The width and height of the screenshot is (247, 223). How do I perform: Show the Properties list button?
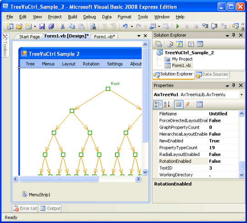tap(179, 104)
